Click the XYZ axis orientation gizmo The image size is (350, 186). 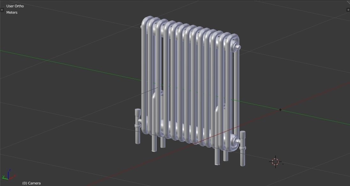9,175
